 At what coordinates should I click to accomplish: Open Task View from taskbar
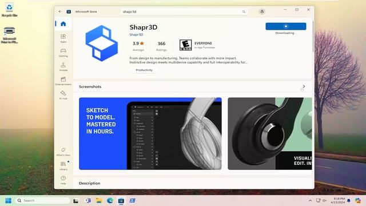point(75,201)
